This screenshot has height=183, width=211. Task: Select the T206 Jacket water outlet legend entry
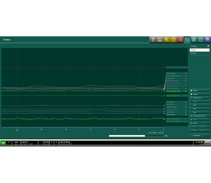point(177,91)
